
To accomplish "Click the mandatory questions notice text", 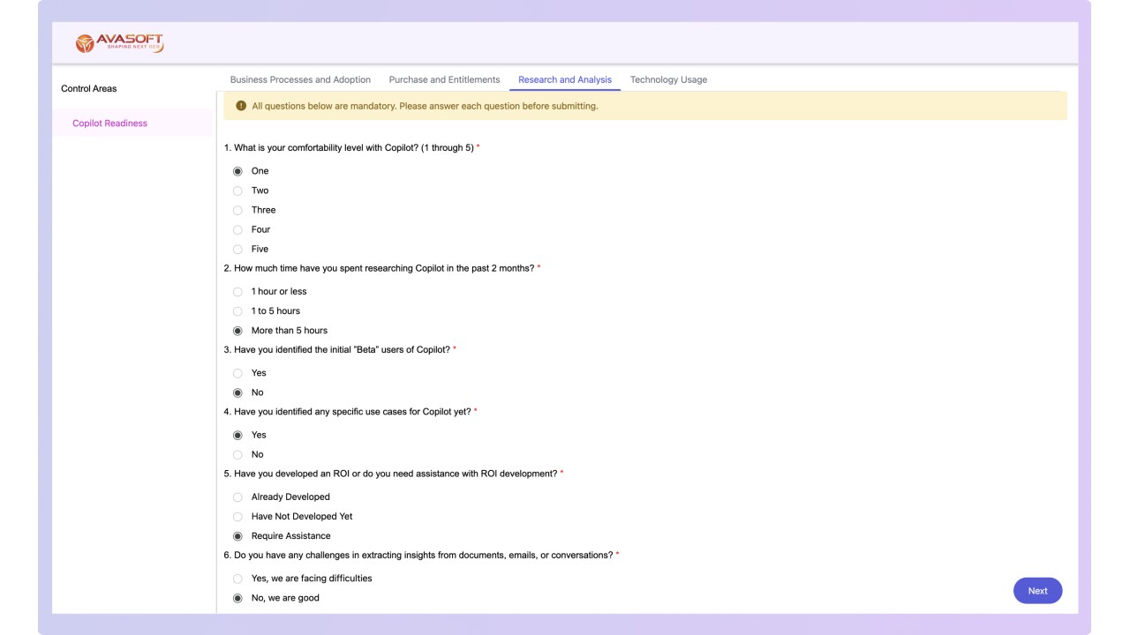I will (x=425, y=106).
